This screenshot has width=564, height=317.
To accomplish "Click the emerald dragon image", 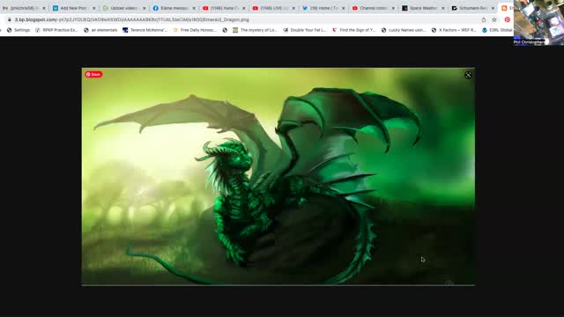I will 278,176.
